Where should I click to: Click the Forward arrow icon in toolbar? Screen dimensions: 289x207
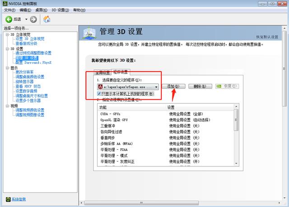34,19
